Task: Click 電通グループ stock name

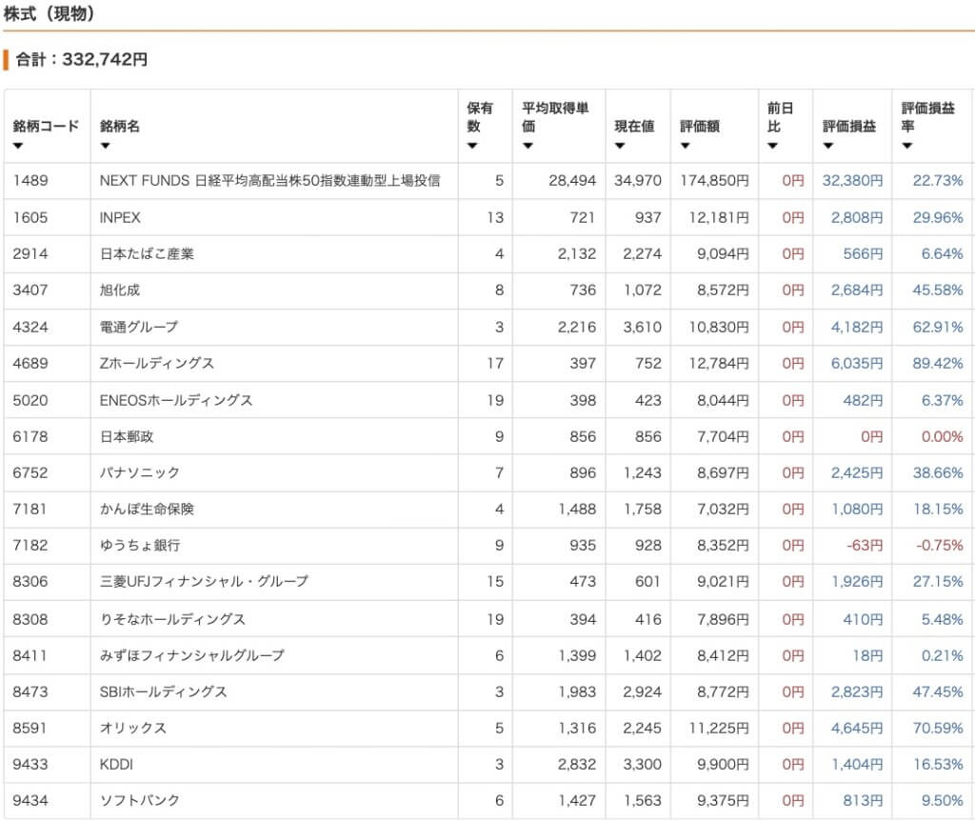Action: click(138, 327)
